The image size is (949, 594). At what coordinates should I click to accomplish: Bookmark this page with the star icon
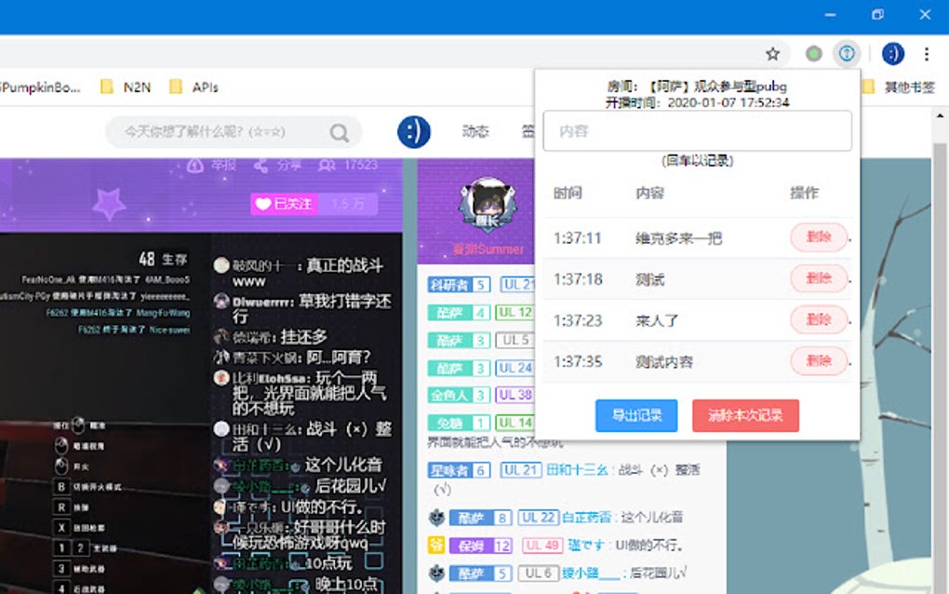click(772, 54)
